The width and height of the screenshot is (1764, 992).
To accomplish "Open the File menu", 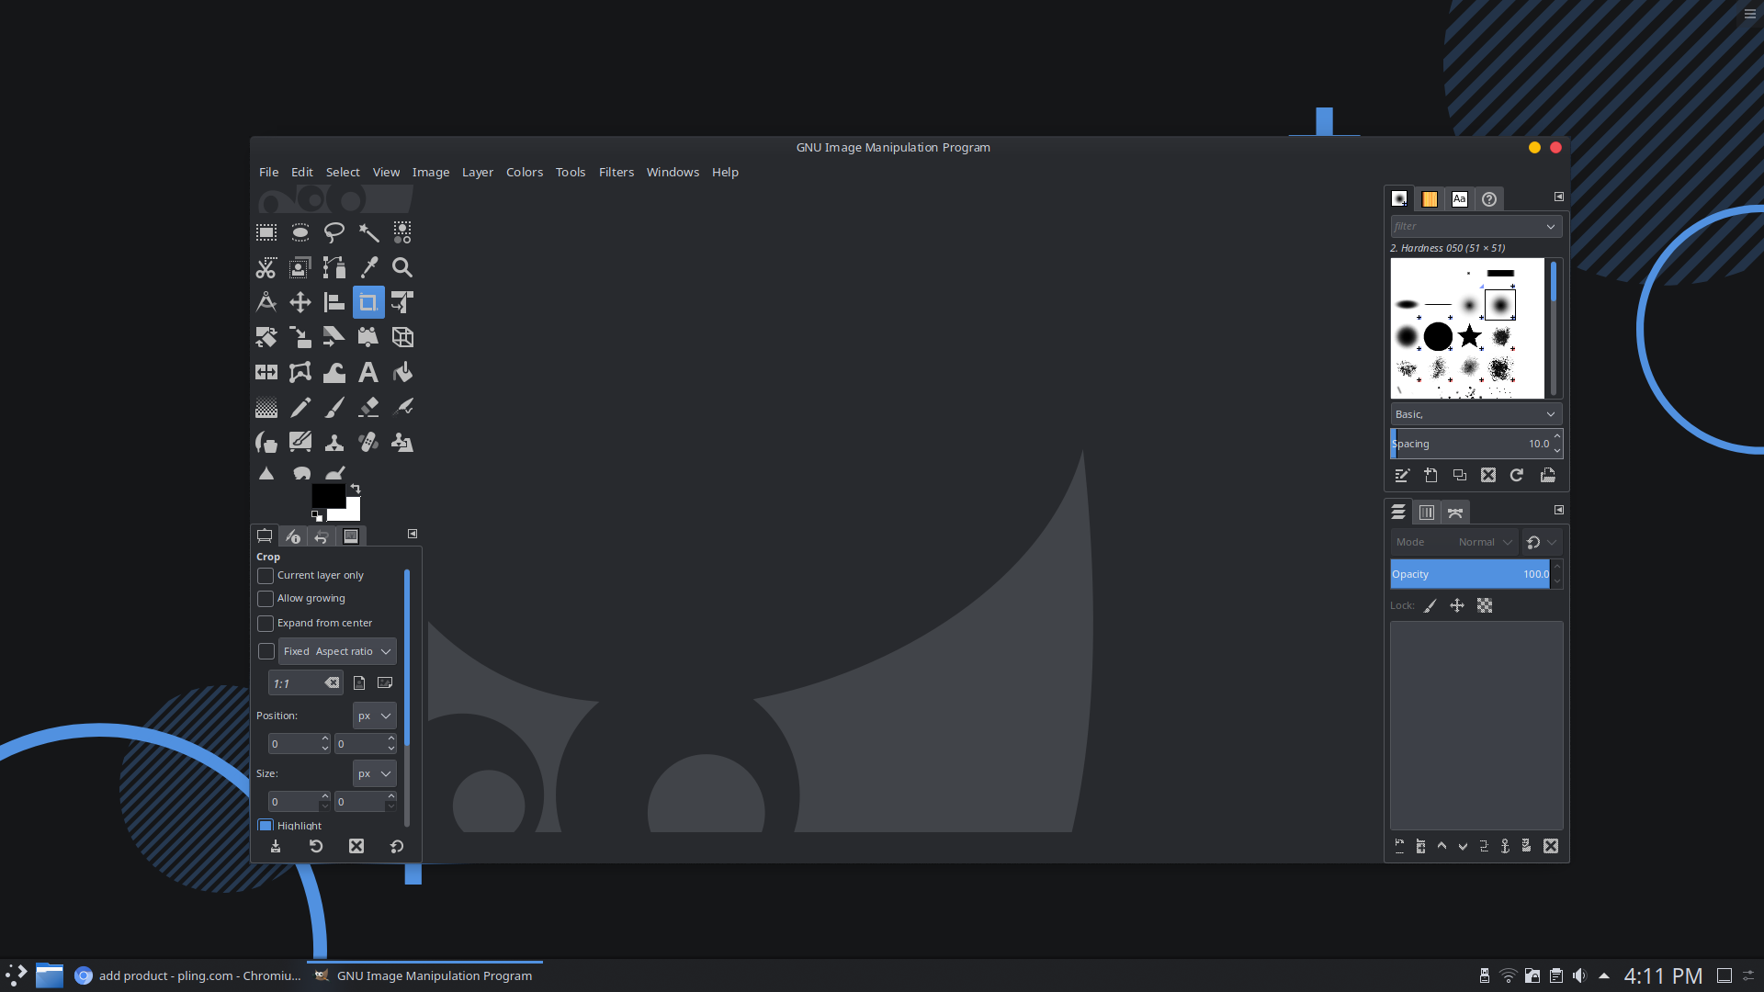I will [x=269, y=173].
